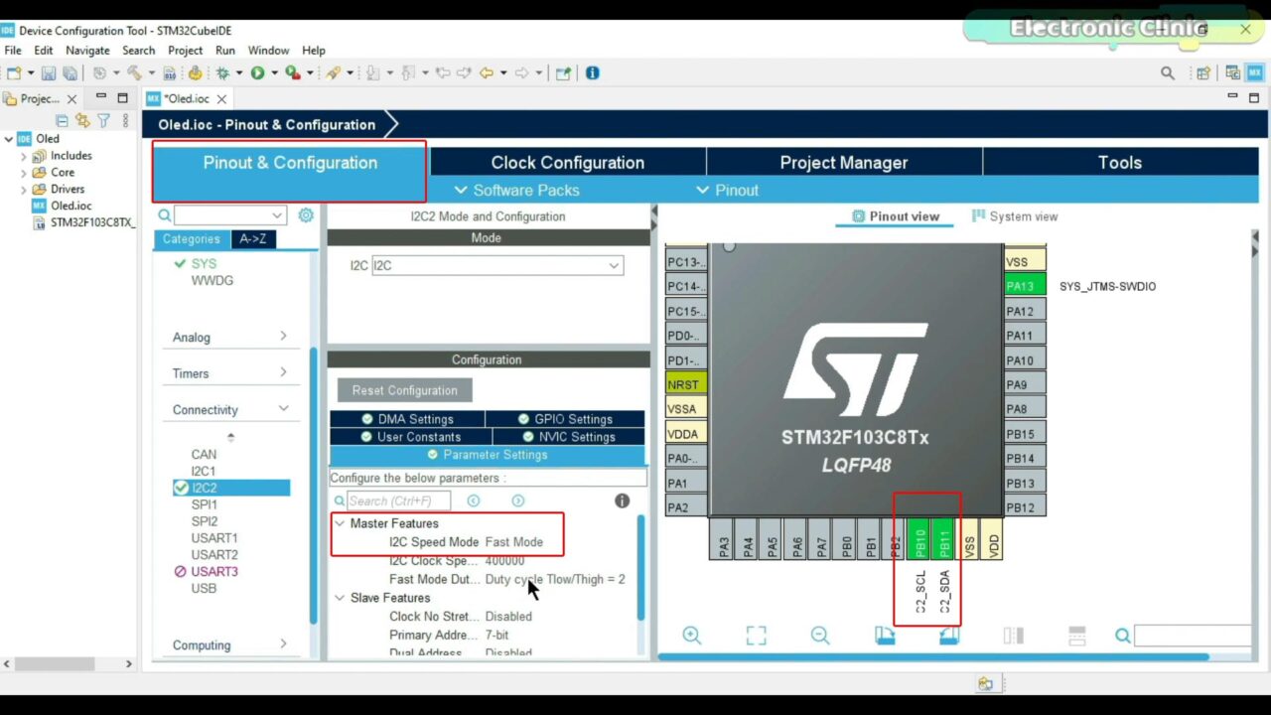Switch to the Project Manager tab
The image size is (1271, 715).
pyautogui.click(x=844, y=163)
